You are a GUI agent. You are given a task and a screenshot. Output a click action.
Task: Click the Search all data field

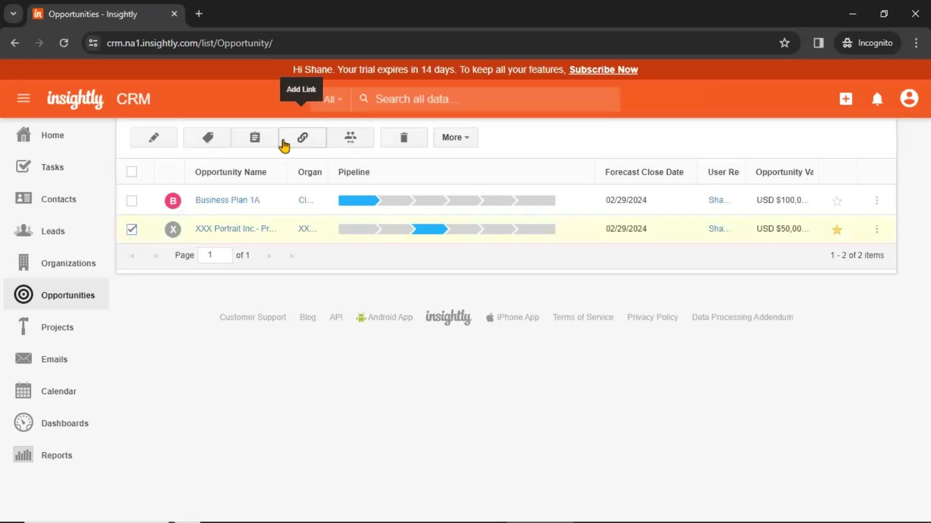[x=486, y=99]
